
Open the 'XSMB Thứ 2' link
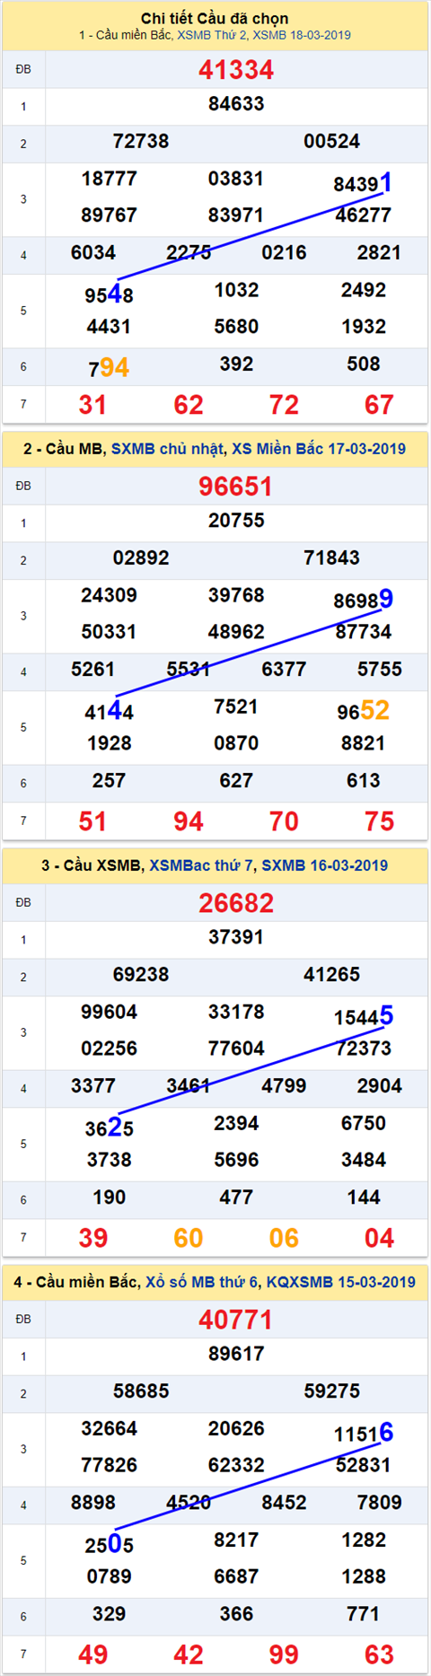[x=212, y=35]
